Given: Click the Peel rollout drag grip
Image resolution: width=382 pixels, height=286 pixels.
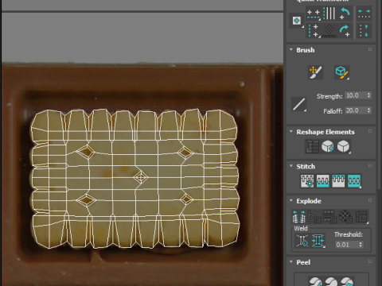Looking at the screenshot, I should 370,261.
